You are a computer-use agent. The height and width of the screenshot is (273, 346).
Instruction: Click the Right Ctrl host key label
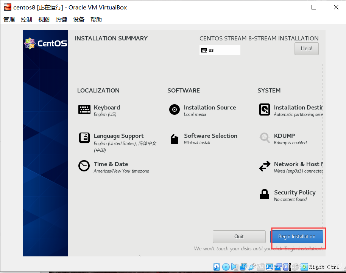[324, 267]
